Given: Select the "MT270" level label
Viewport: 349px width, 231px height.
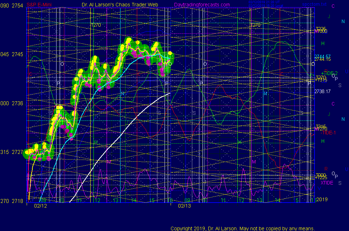Looking at the screenshot, I should coord(321,129).
